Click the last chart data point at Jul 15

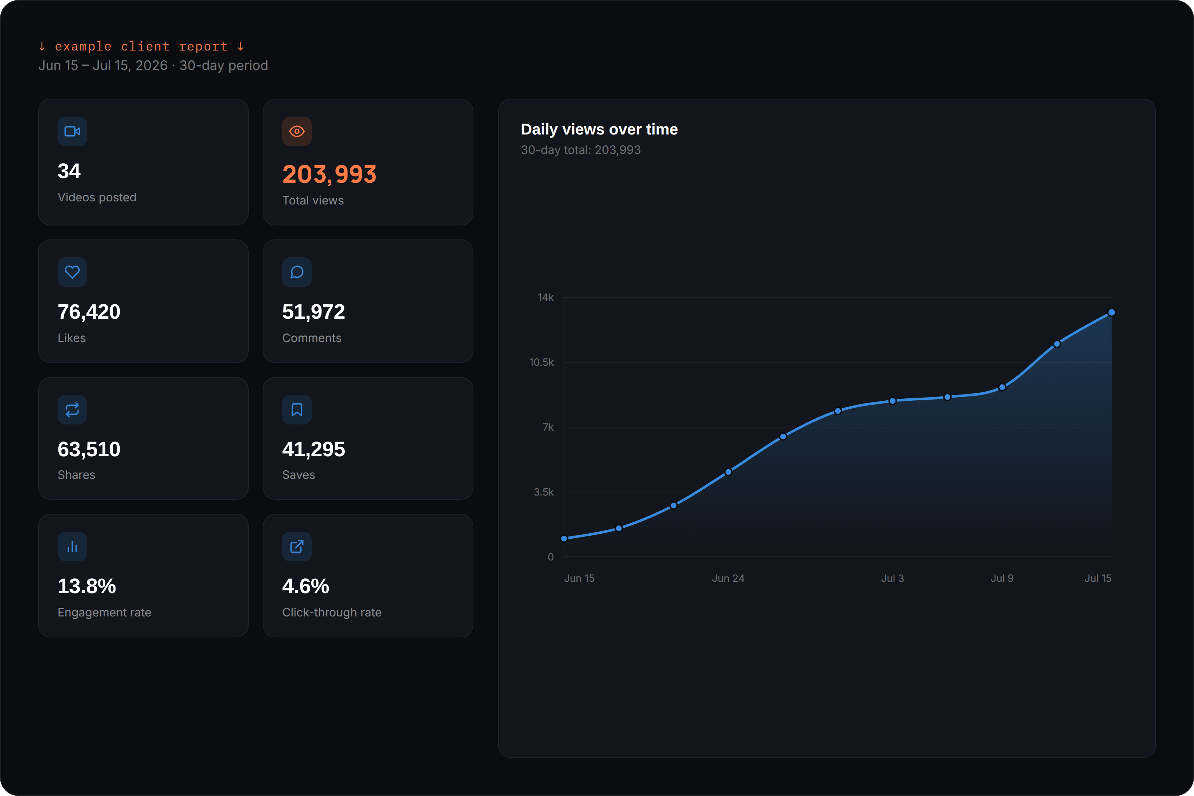pos(1112,313)
